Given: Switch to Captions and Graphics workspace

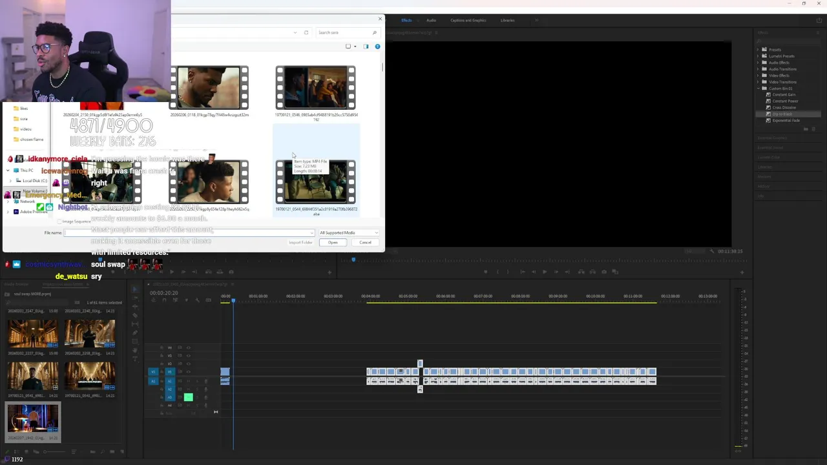Looking at the screenshot, I should (468, 20).
